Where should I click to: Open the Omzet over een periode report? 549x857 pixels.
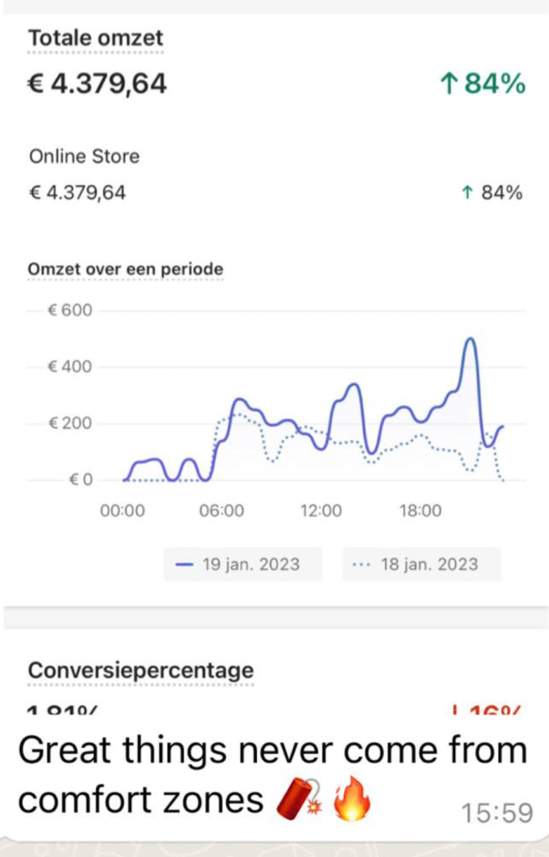126,269
